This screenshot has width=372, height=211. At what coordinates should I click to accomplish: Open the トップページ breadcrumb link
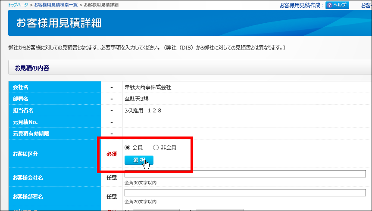[18, 5]
